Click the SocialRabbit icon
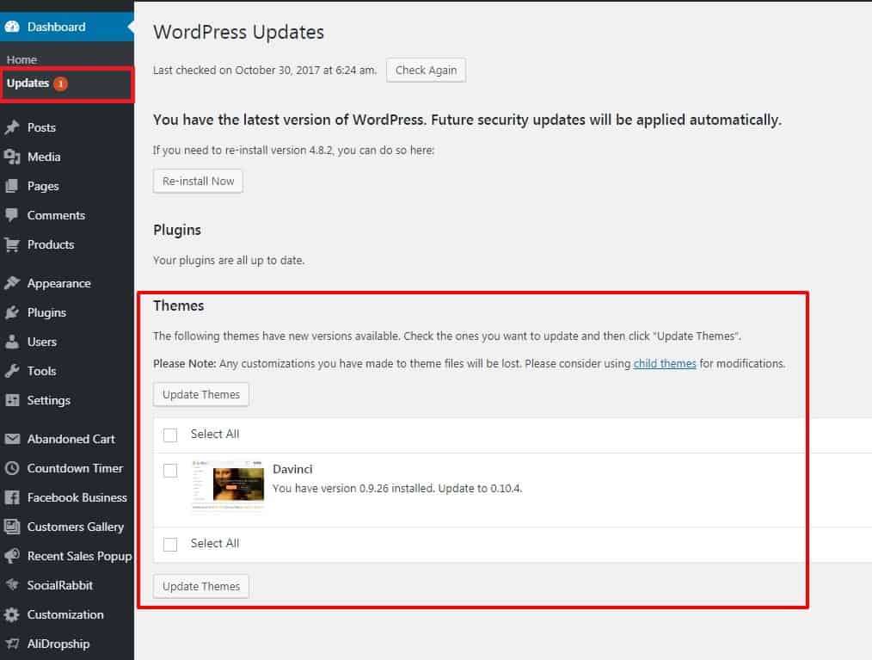This screenshot has height=660, width=872. pyautogui.click(x=12, y=585)
